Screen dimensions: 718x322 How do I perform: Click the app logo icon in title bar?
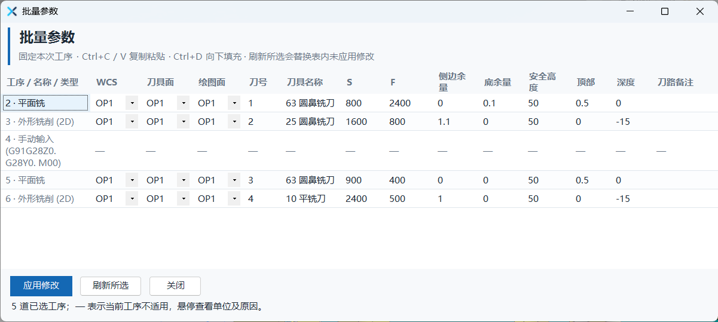coord(11,11)
